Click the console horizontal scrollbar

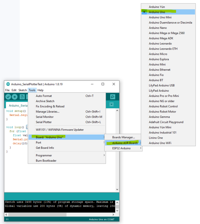click(x=36, y=214)
